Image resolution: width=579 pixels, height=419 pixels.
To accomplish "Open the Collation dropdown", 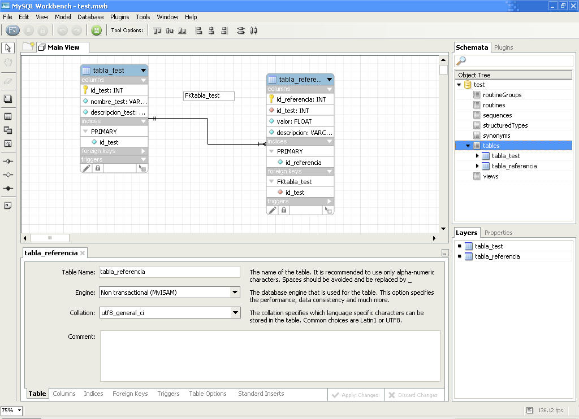I will pos(235,313).
